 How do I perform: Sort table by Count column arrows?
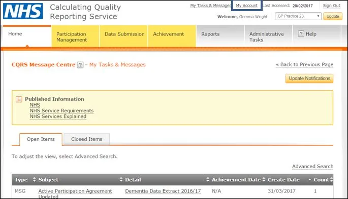[331, 180]
